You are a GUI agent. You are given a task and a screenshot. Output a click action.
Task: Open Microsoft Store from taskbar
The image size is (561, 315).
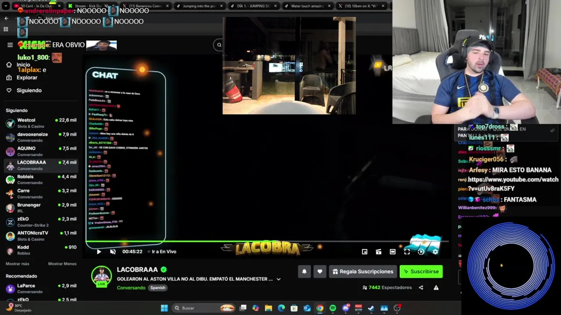point(294,308)
